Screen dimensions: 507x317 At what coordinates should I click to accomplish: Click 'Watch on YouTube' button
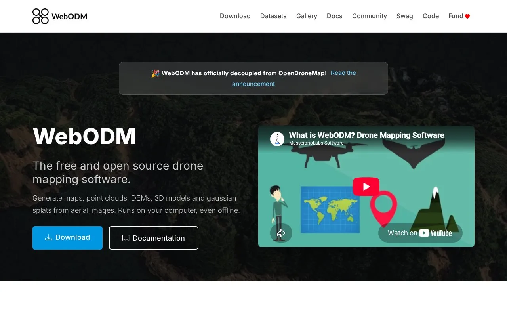pos(420,233)
